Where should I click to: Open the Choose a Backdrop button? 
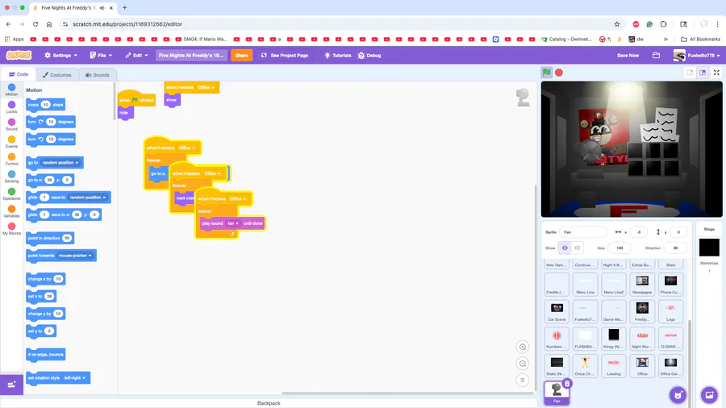[709, 394]
